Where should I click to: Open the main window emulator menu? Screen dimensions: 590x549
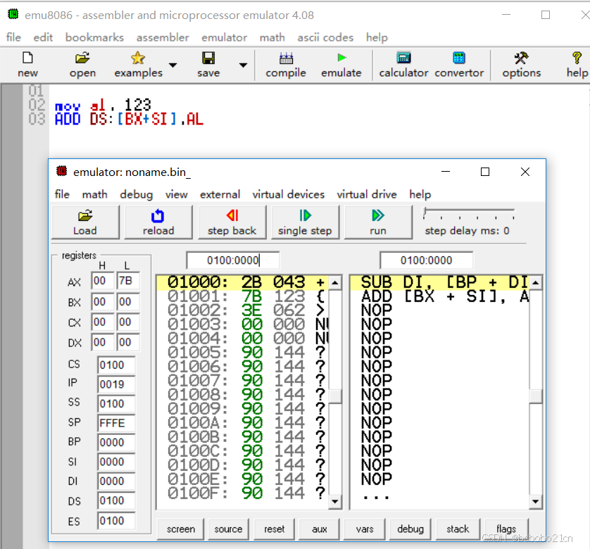click(225, 37)
